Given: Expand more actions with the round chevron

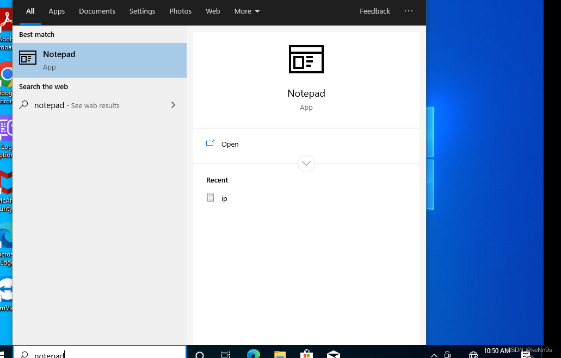Looking at the screenshot, I should coord(306,164).
